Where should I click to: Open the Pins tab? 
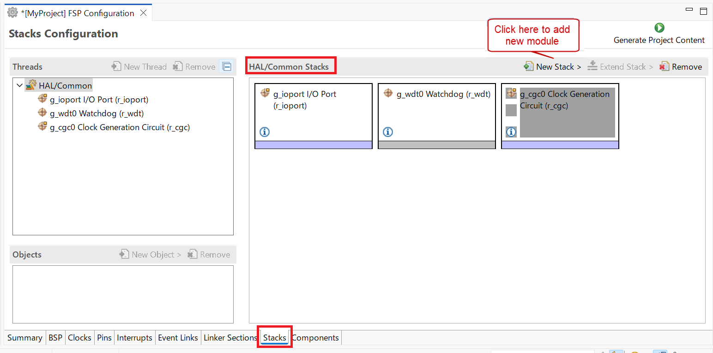(x=104, y=338)
